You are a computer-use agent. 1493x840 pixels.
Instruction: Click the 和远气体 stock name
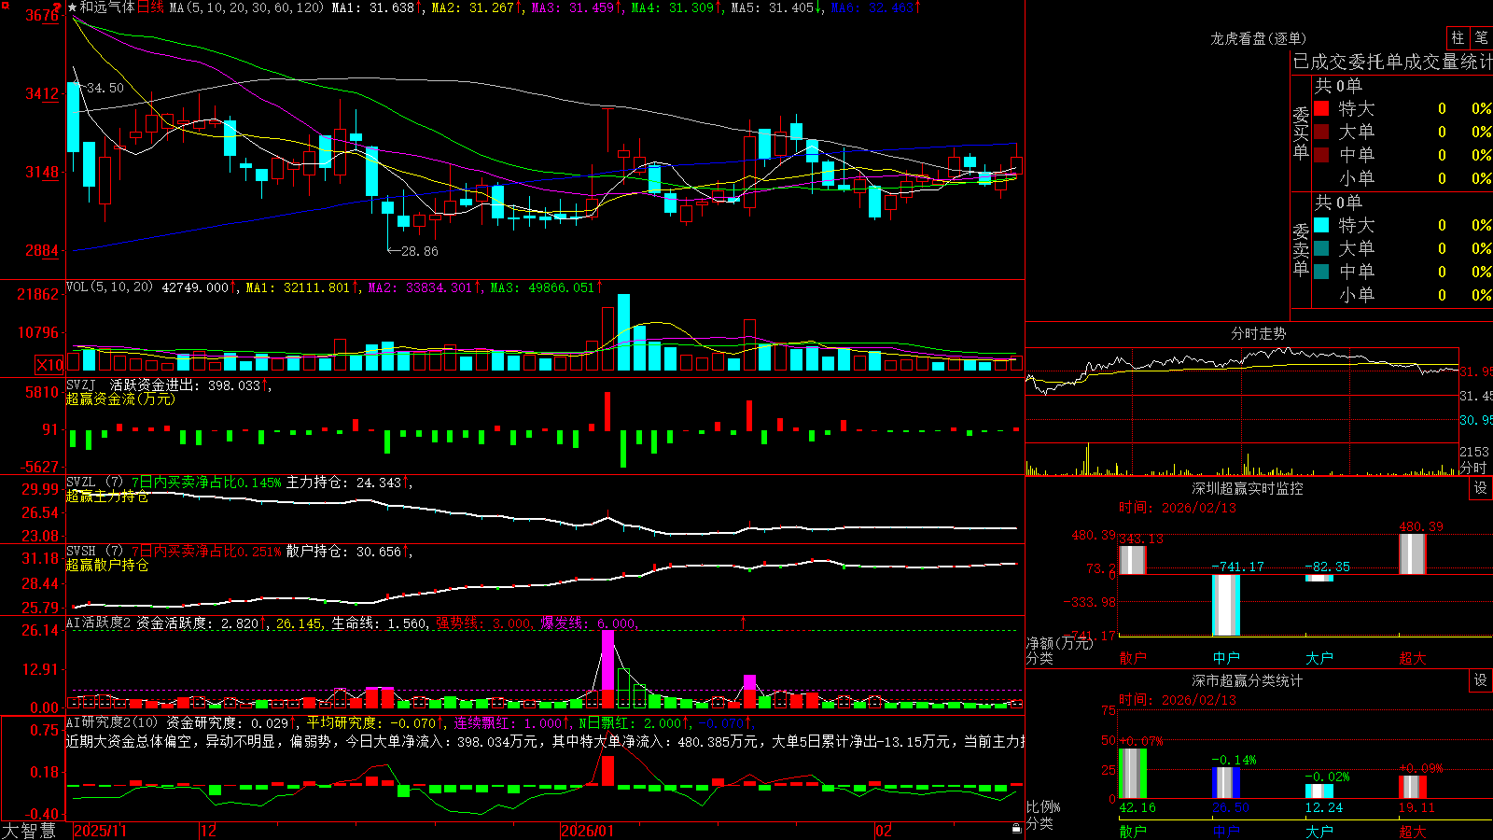point(107,7)
